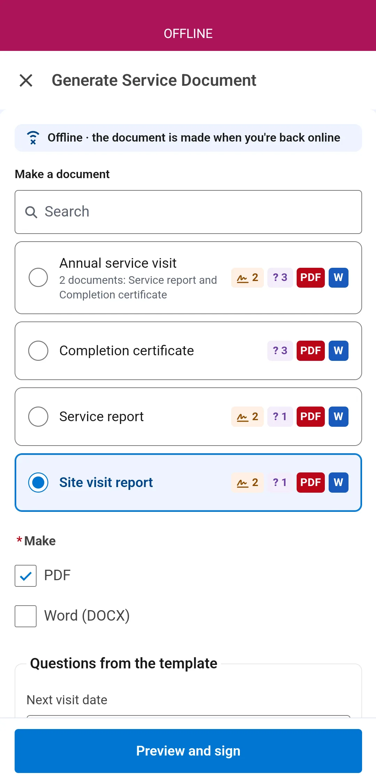Click the Next visit date field

coord(188,716)
